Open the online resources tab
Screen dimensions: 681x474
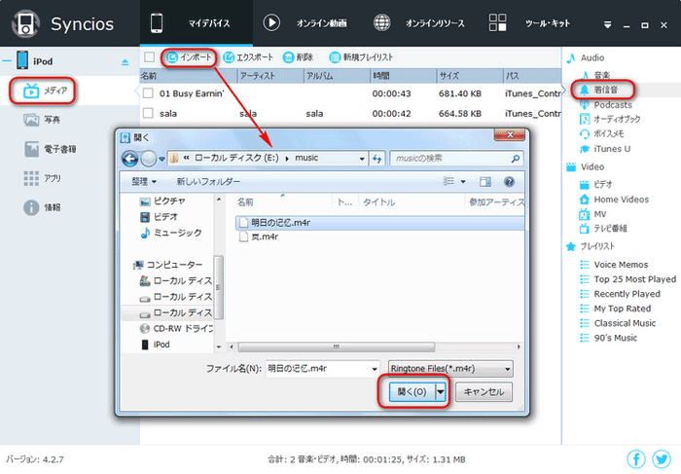(x=418, y=23)
